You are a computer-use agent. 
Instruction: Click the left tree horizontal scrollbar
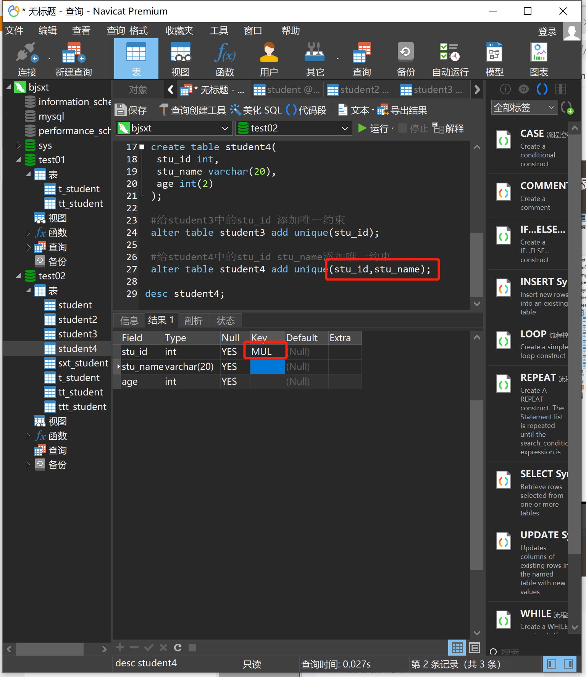(x=50, y=649)
